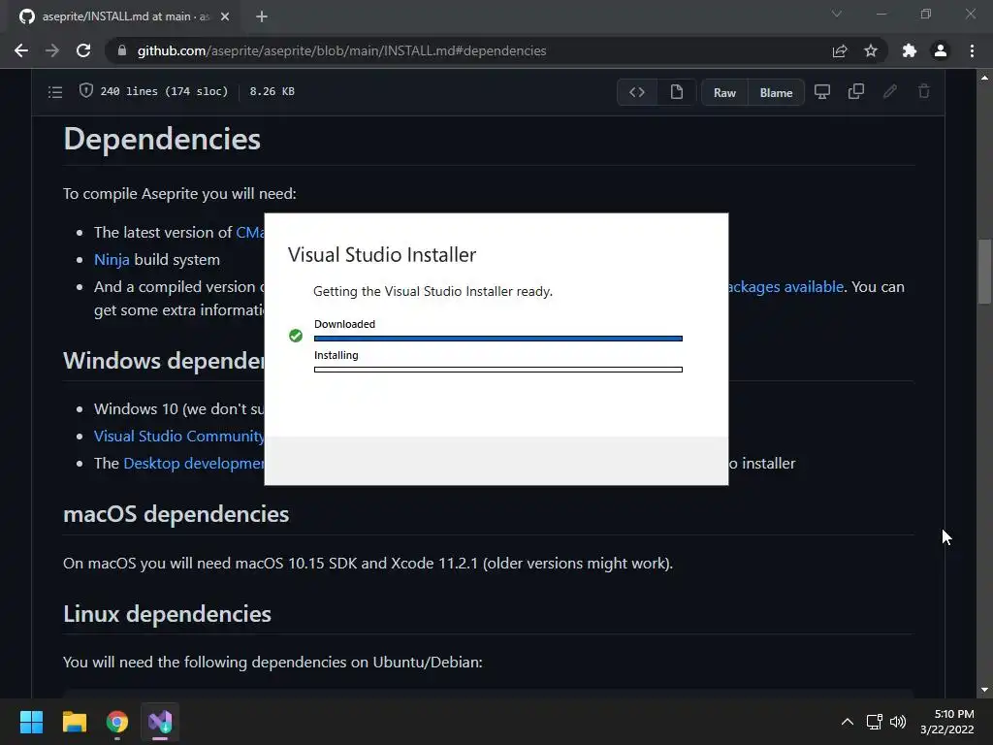This screenshot has height=745, width=993.
Task: Display the rendered file view
Action: [x=676, y=92]
